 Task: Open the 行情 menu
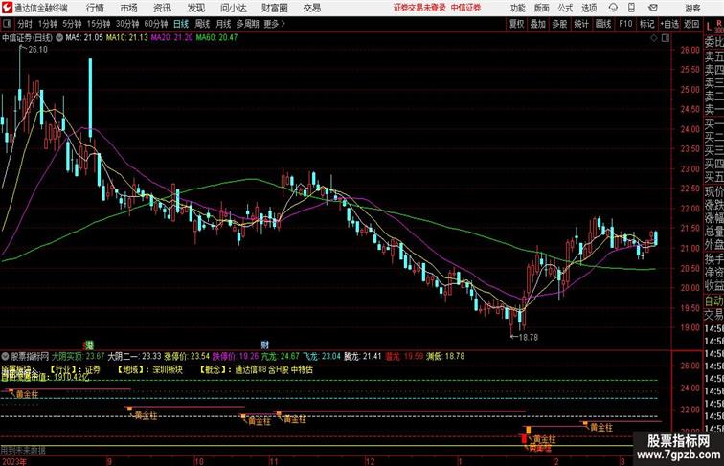tap(95, 8)
